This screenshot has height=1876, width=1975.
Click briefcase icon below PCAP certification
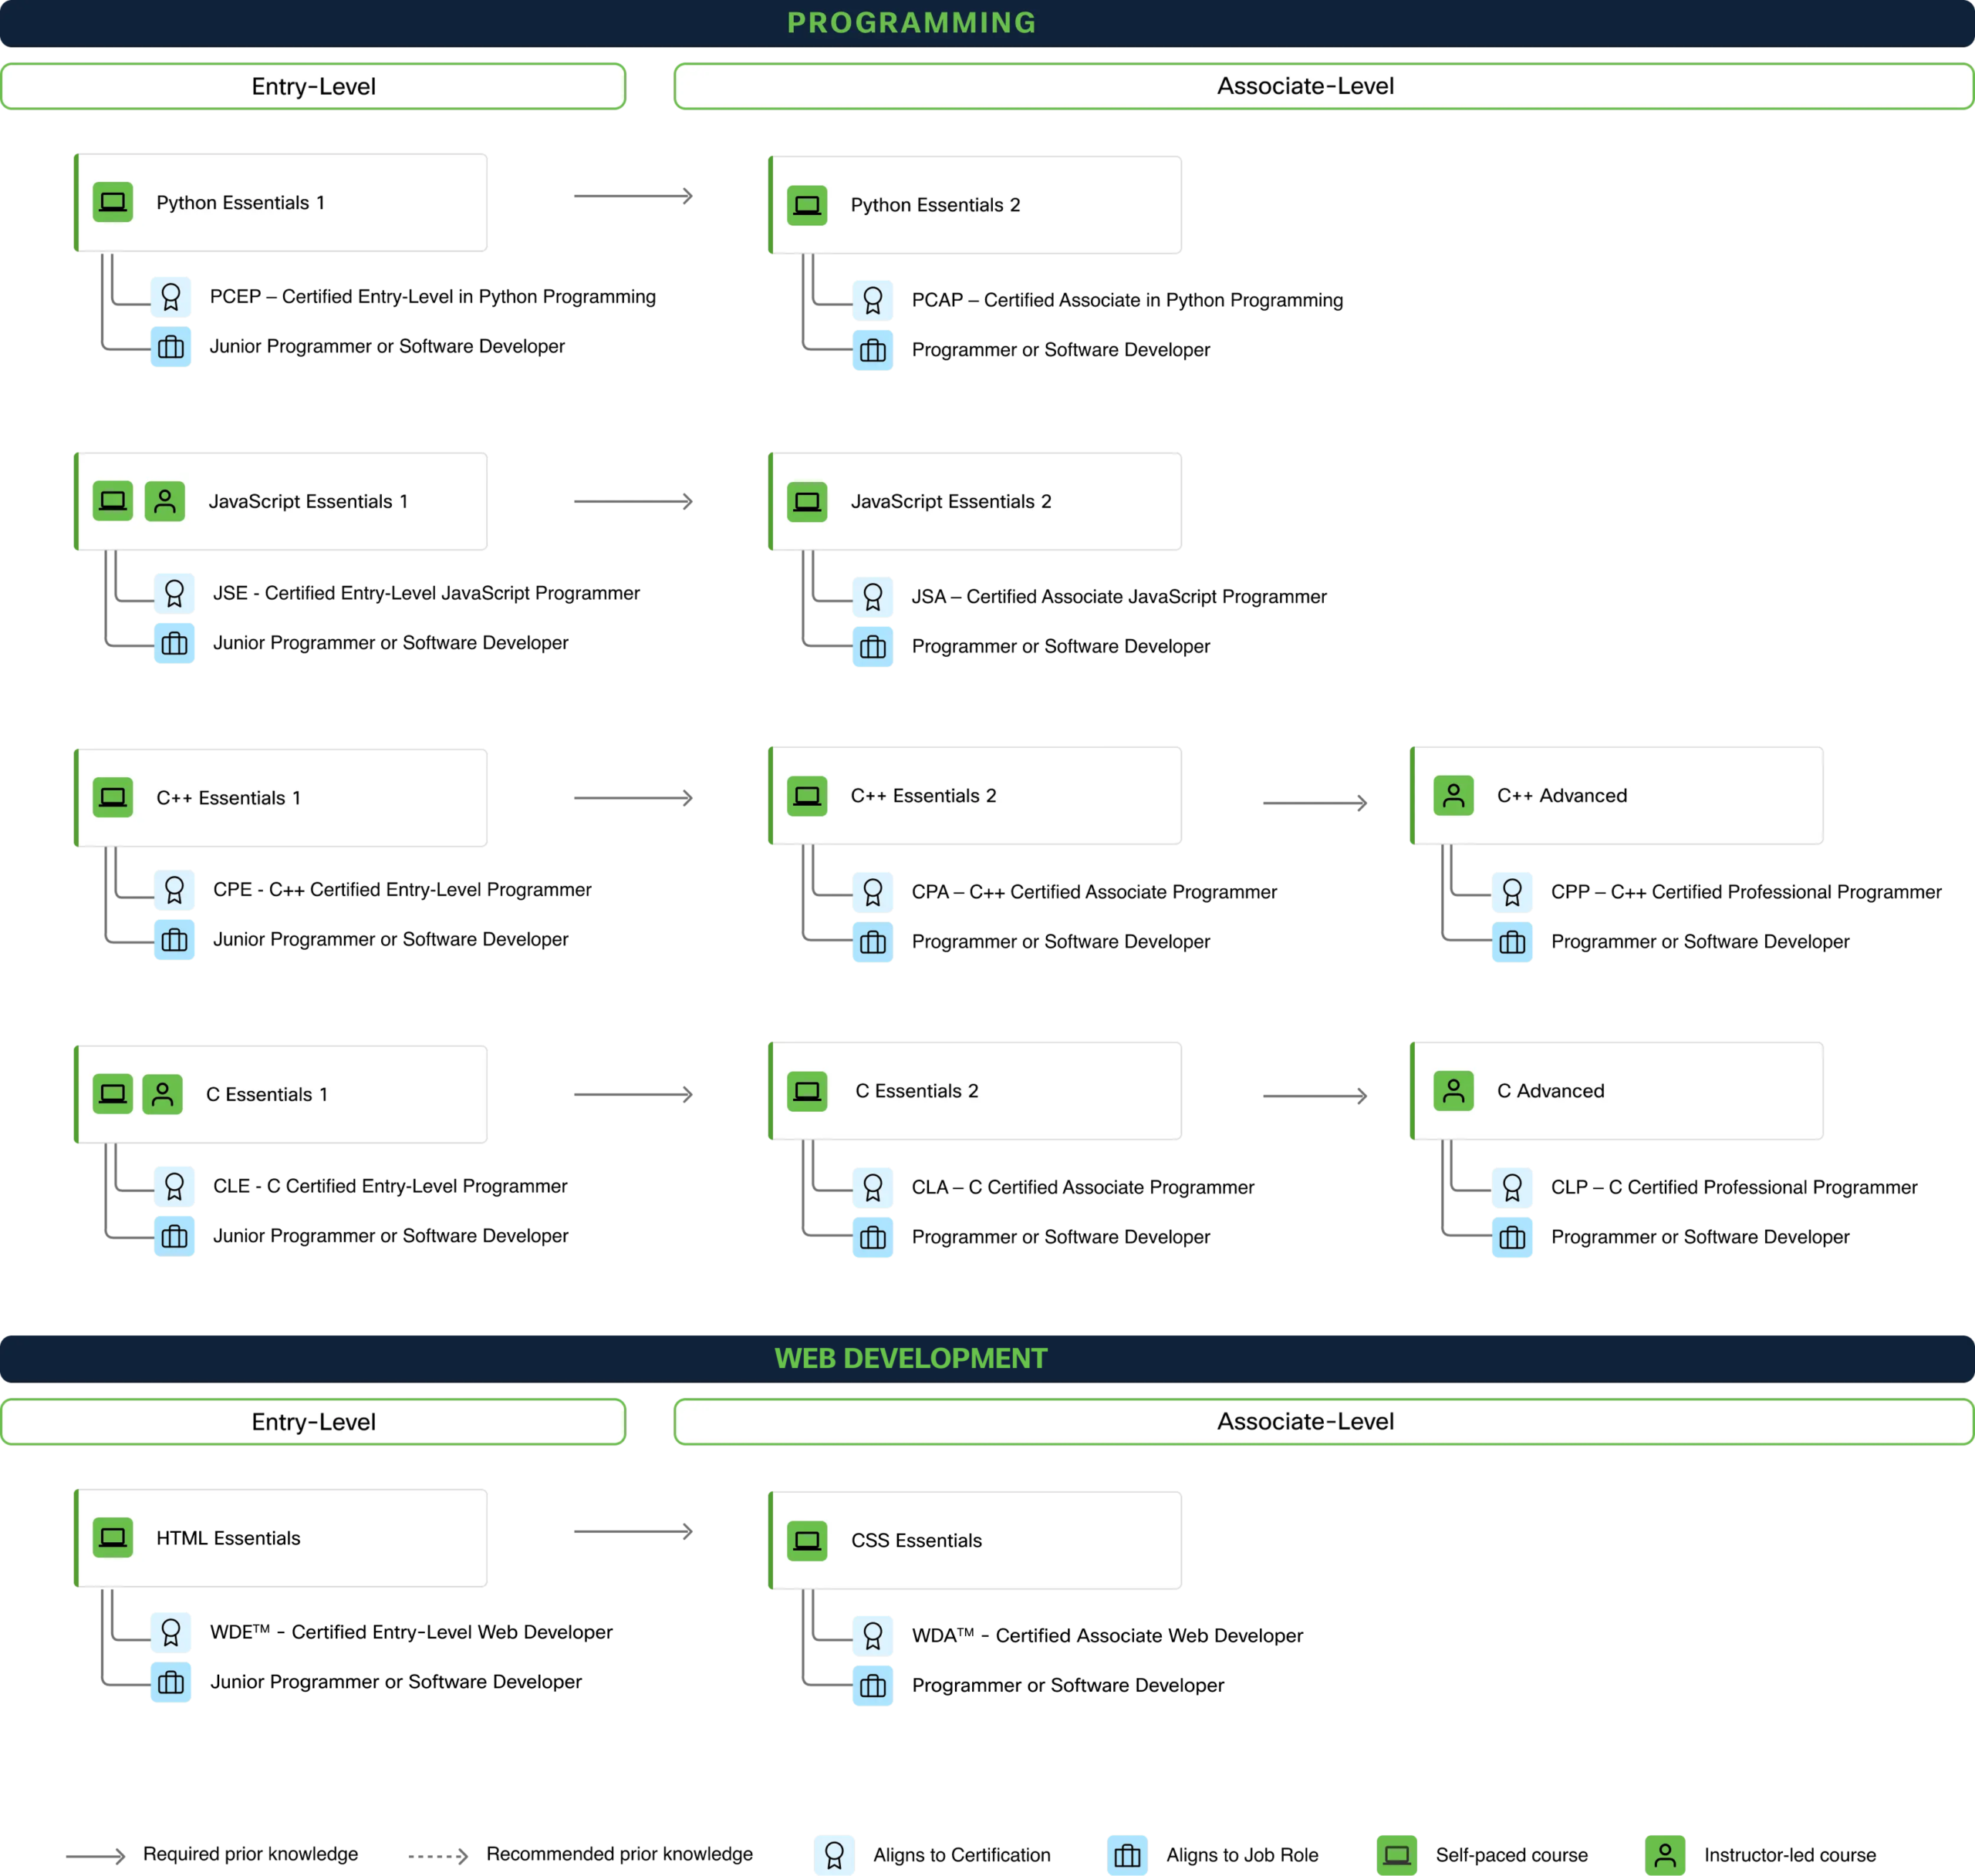(873, 350)
